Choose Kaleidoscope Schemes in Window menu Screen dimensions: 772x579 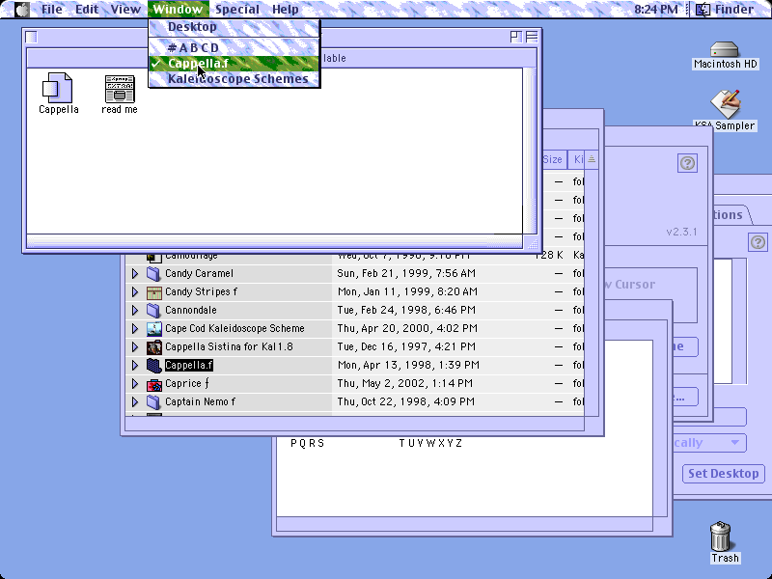pos(234,79)
